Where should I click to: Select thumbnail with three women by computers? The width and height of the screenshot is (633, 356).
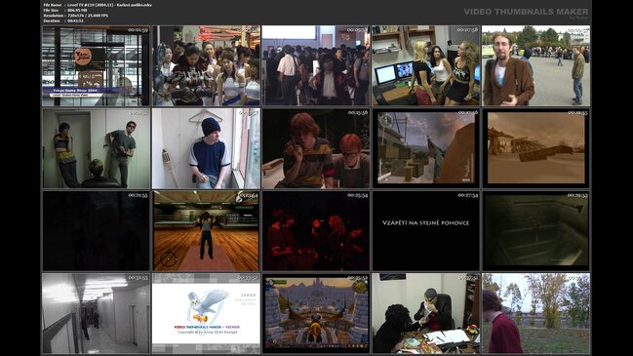[426, 65]
